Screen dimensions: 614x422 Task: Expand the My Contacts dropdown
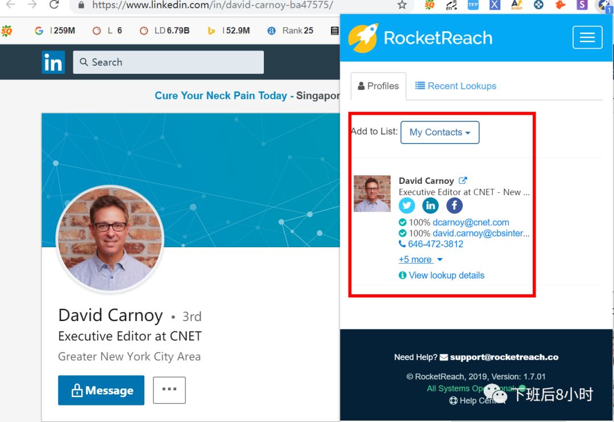[x=439, y=133]
